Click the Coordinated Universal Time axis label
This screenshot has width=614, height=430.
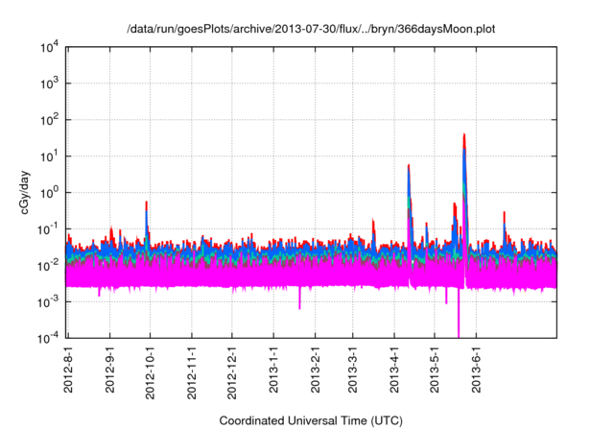pyautogui.click(x=312, y=421)
